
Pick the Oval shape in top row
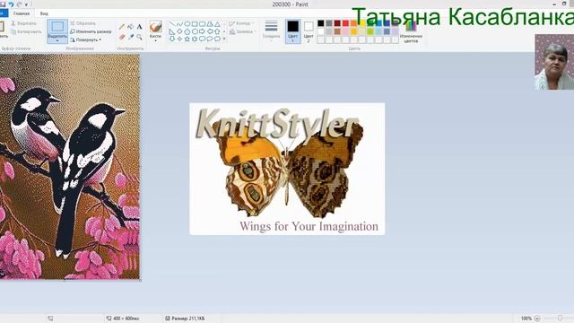point(187,24)
